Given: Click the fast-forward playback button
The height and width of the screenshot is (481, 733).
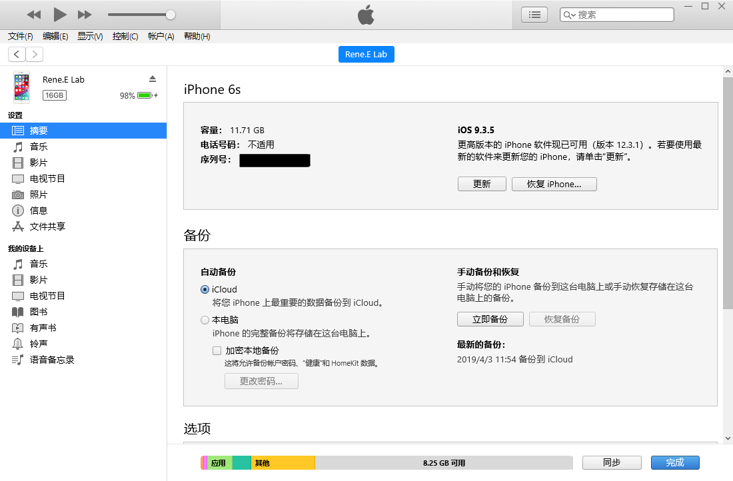Looking at the screenshot, I should (x=85, y=15).
